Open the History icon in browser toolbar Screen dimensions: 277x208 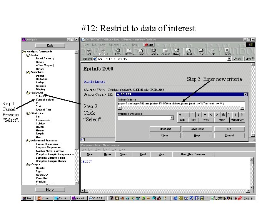[177, 52]
